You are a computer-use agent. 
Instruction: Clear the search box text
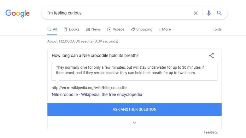point(196,13)
